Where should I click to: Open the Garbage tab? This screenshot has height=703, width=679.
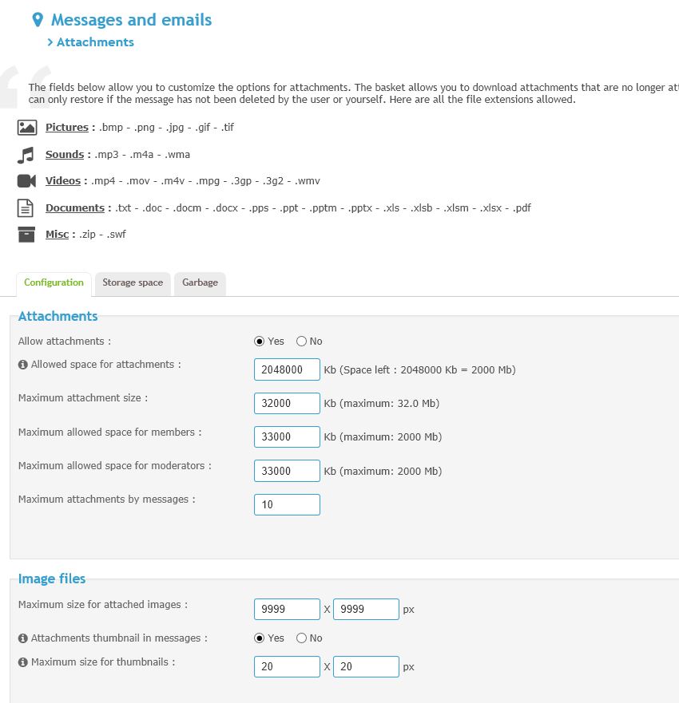coord(201,284)
